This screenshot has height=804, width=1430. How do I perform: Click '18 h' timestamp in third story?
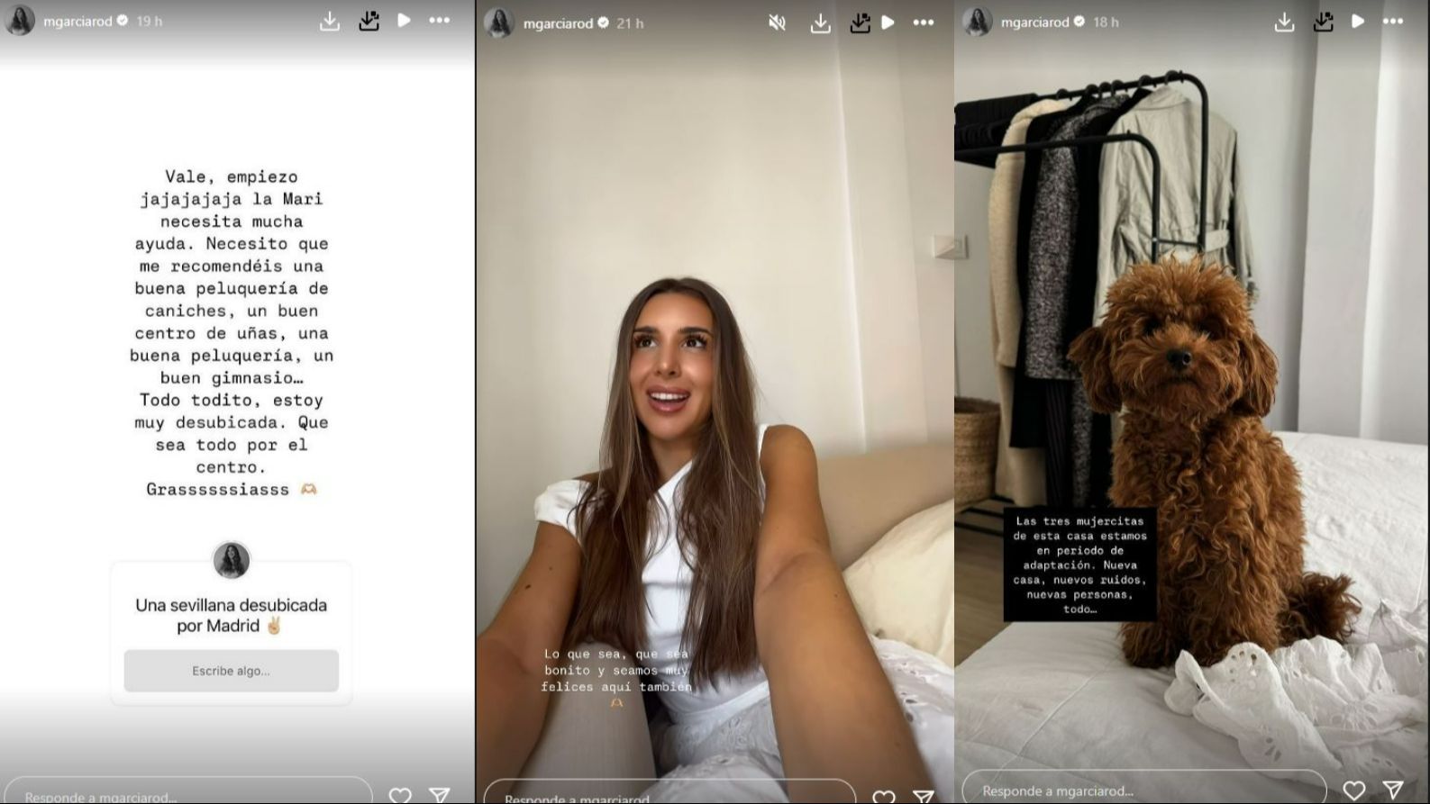(1106, 22)
